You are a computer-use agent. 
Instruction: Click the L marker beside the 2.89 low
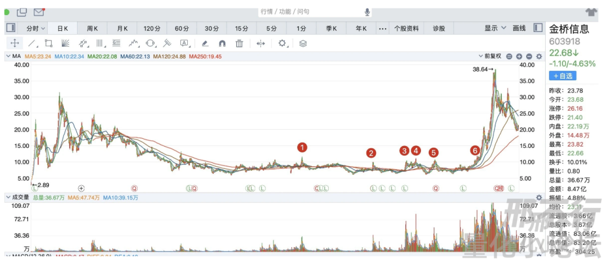tap(34, 189)
